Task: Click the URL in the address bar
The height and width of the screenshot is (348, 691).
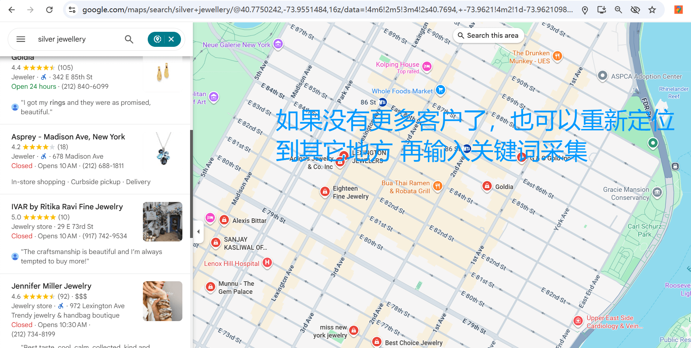Action: [x=327, y=10]
